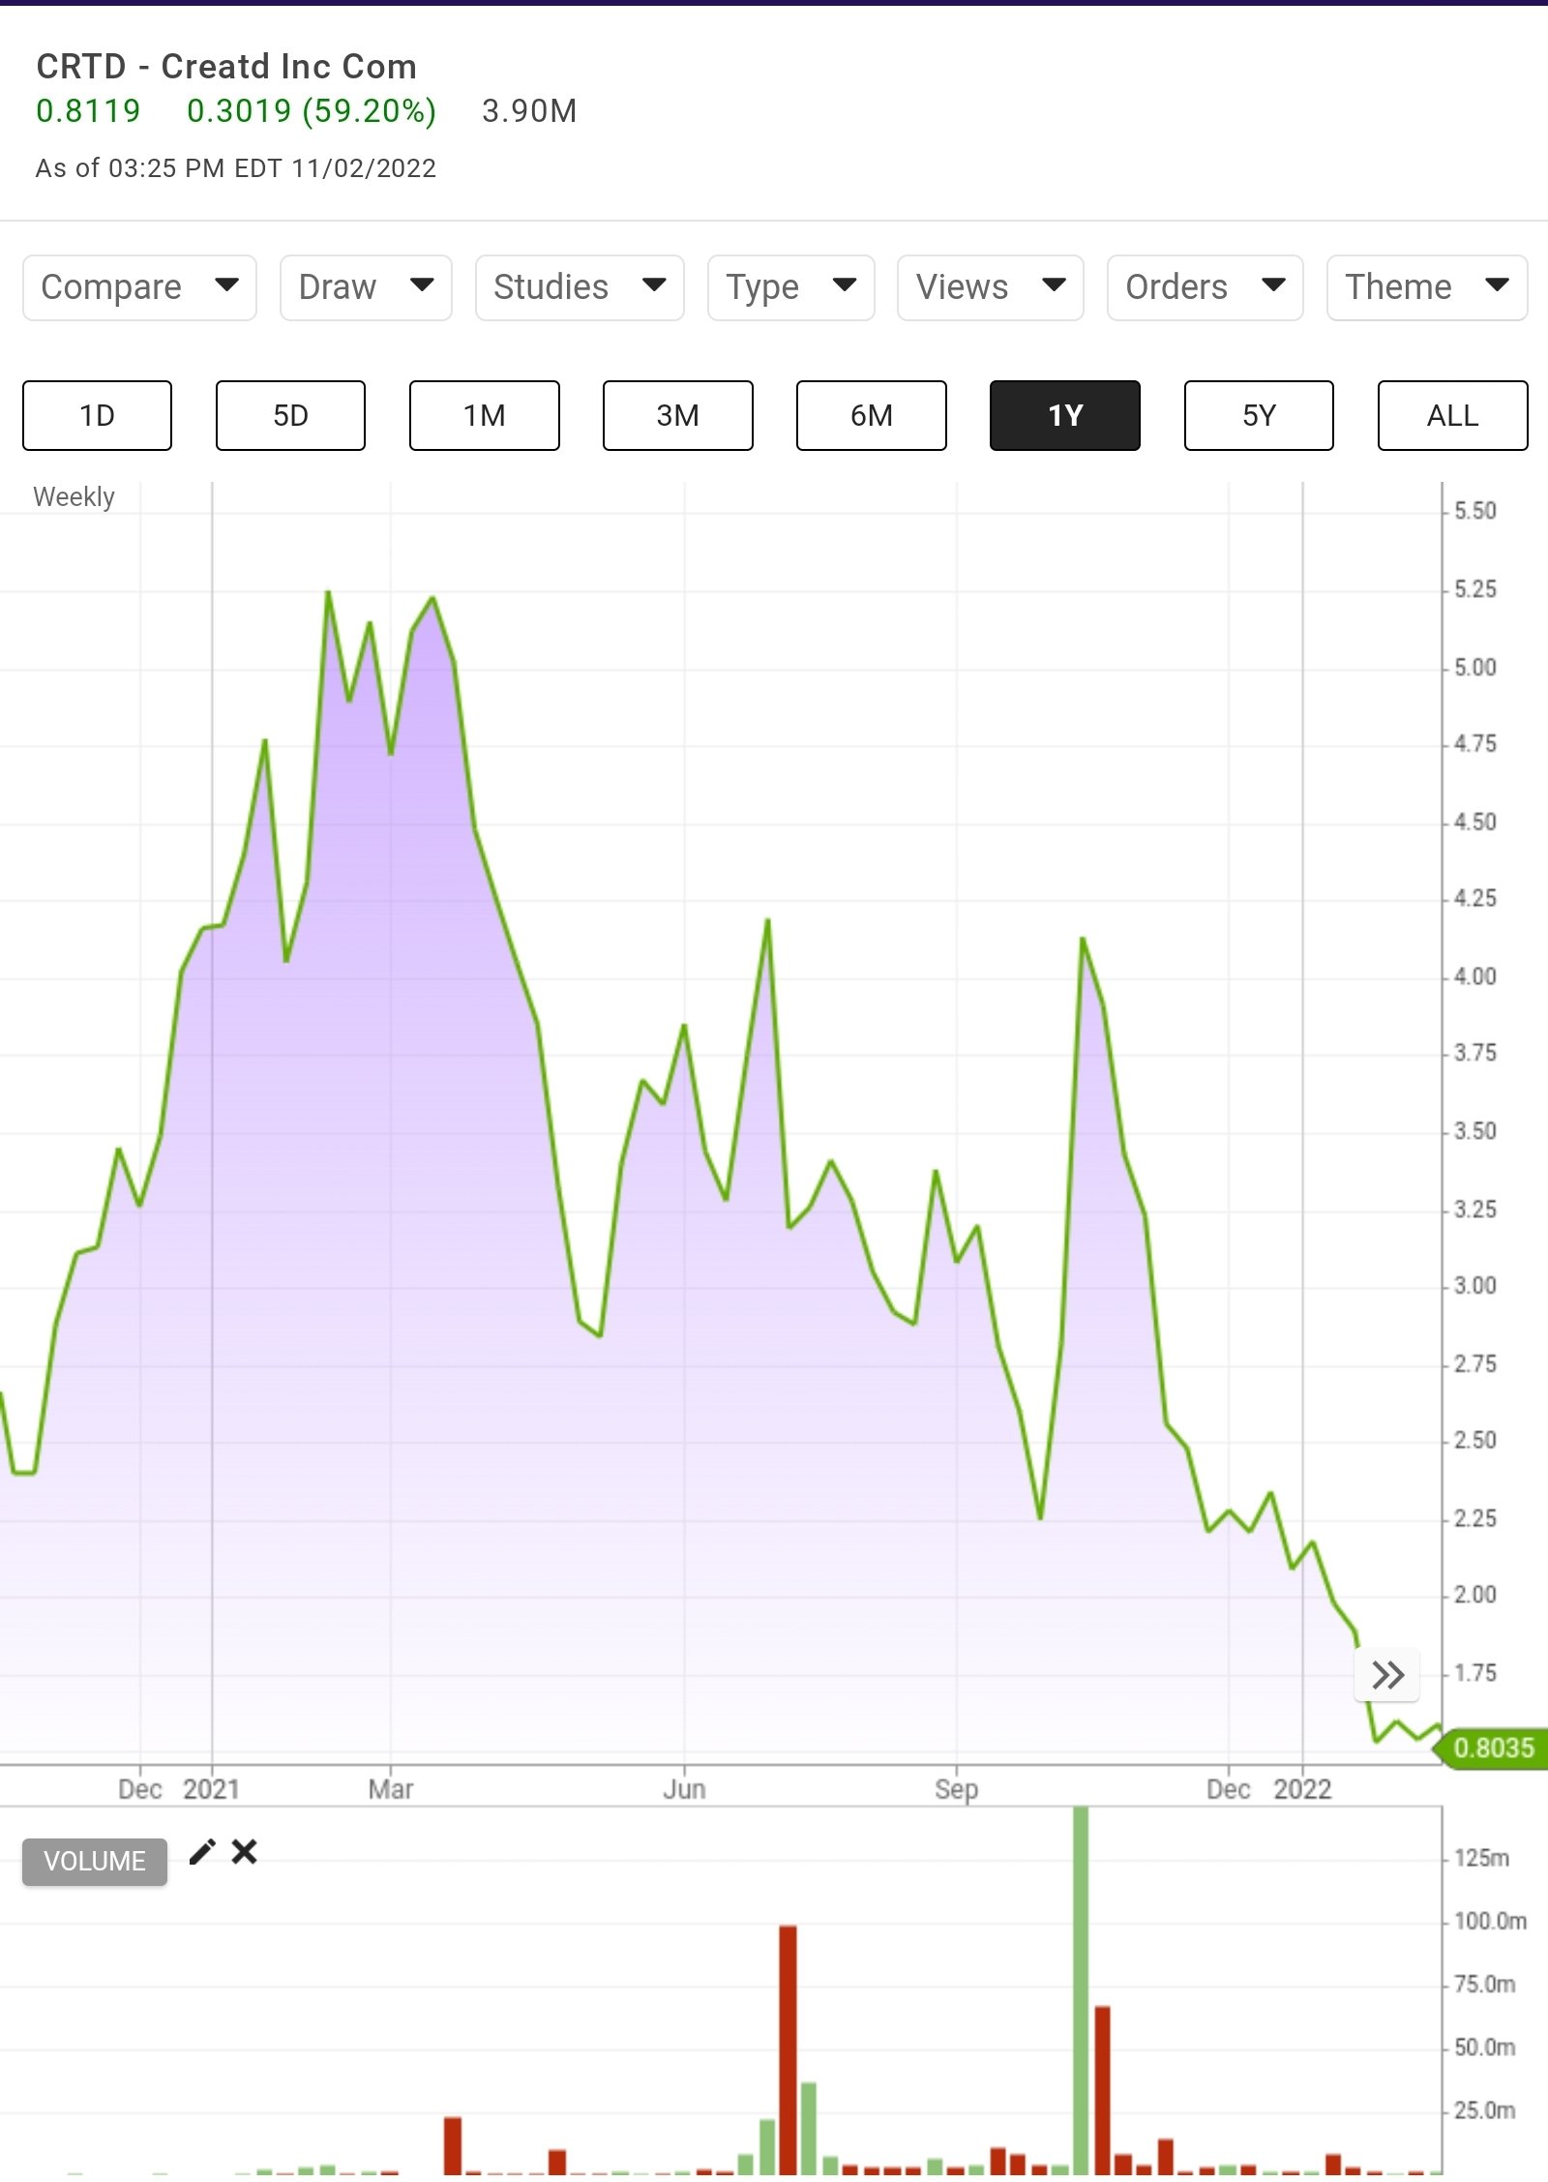Select the ALL time range
Image resolution: width=1548 pixels, height=2182 pixels.
(1451, 415)
